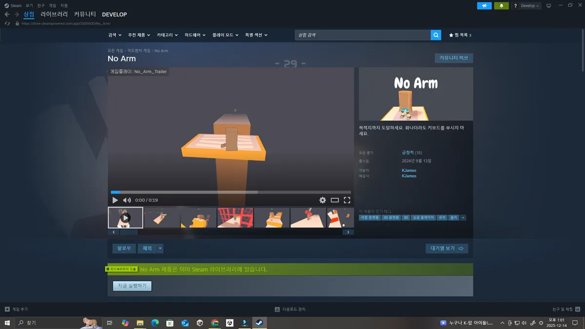Image resolution: width=585 pixels, height=329 pixels.
Task: Open the 하드웨어 dropdown
Action: (x=195, y=35)
